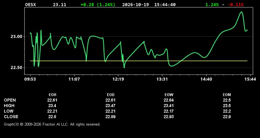Image resolution: width=260 pixels, height=138 pixels.
Task: Click the red -0.11% range value
Action: pyautogui.click(x=236, y=4)
